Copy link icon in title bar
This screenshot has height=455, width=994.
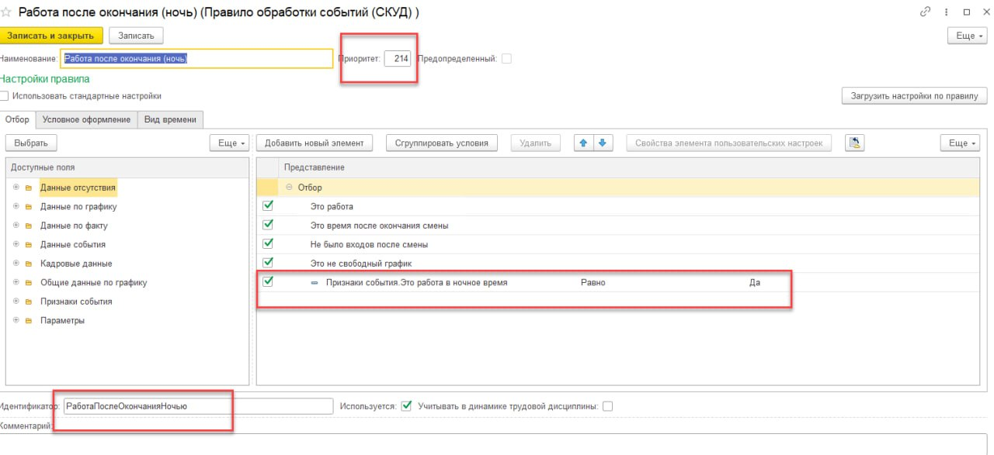click(926, 12)
